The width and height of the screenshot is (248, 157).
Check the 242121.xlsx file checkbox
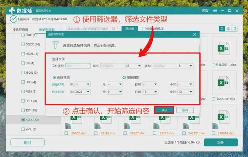click(184, 133)
